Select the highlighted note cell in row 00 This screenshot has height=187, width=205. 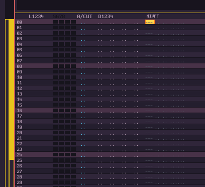[x=150, y=22]
